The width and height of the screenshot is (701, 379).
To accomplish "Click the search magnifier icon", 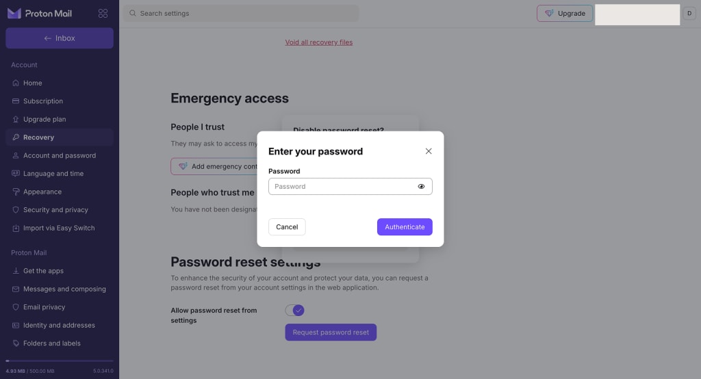I will click(x=131, y=13).
